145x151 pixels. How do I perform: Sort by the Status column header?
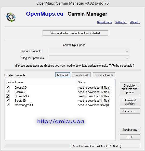click(x=96, y=82)
